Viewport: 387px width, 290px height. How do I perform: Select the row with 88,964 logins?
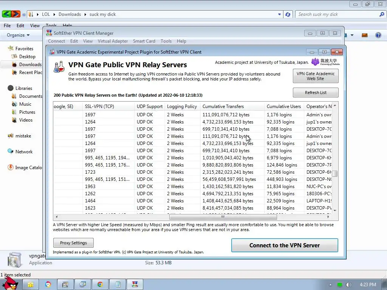click(192, 208)
